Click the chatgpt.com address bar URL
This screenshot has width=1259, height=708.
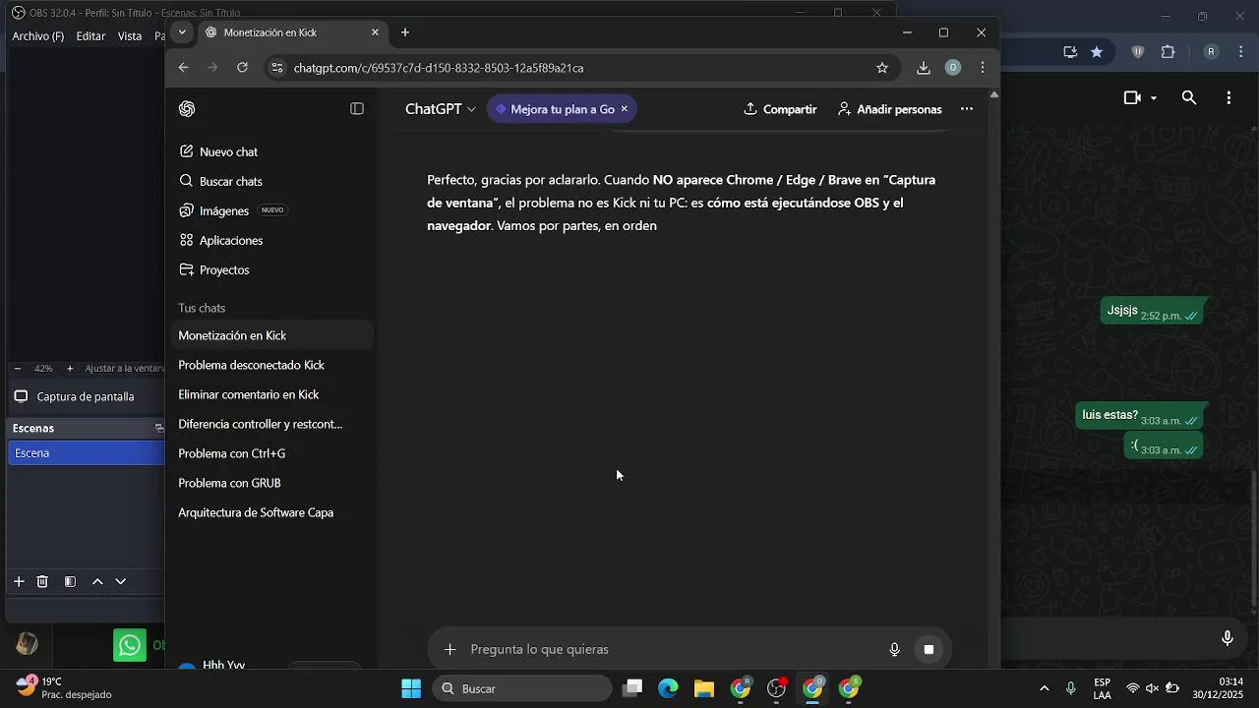click(439, 68)
